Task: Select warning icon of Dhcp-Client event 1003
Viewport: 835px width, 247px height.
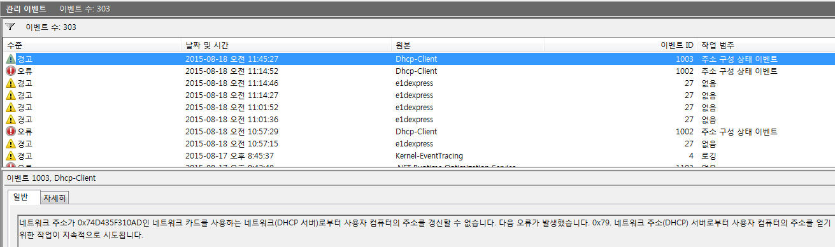Action: (10, 59)
